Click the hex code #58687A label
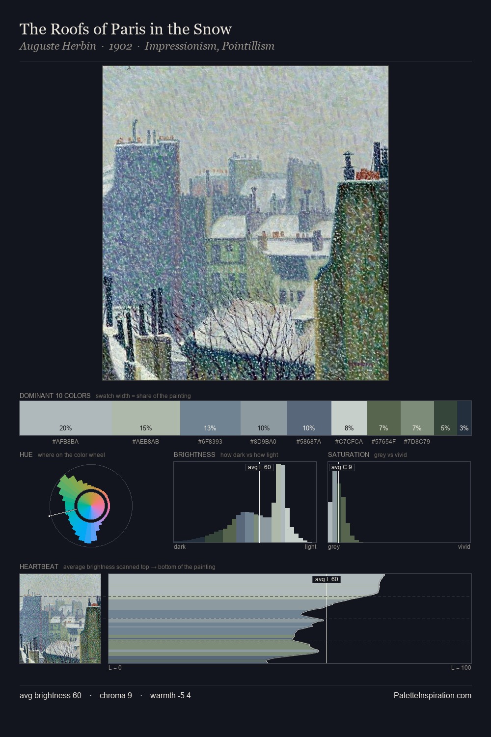Viewport: 491px width, 737px height. click(309, 442)
